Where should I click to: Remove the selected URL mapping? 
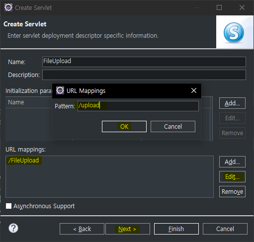232,192
